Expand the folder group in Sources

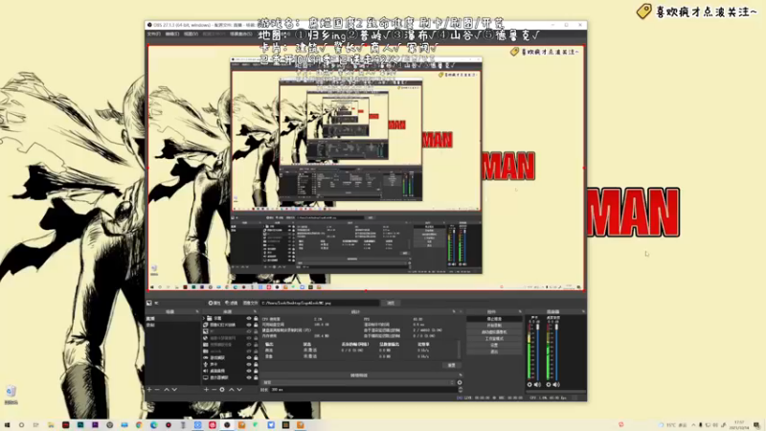click(204, 318)
